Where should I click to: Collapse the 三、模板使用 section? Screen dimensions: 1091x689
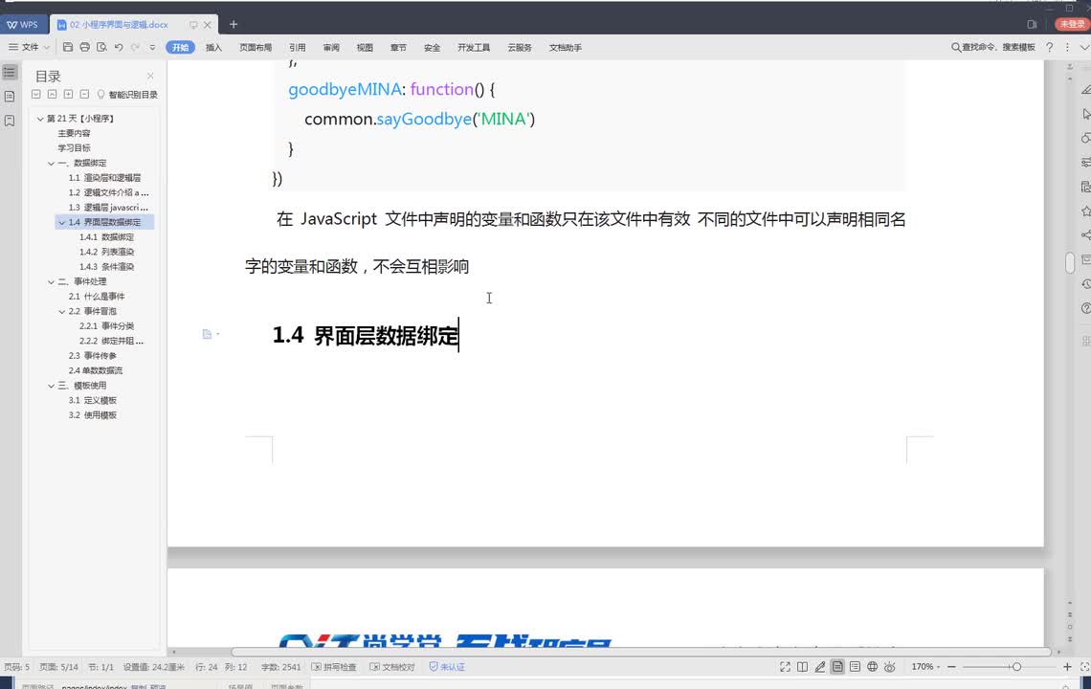(x=51, y=385)
